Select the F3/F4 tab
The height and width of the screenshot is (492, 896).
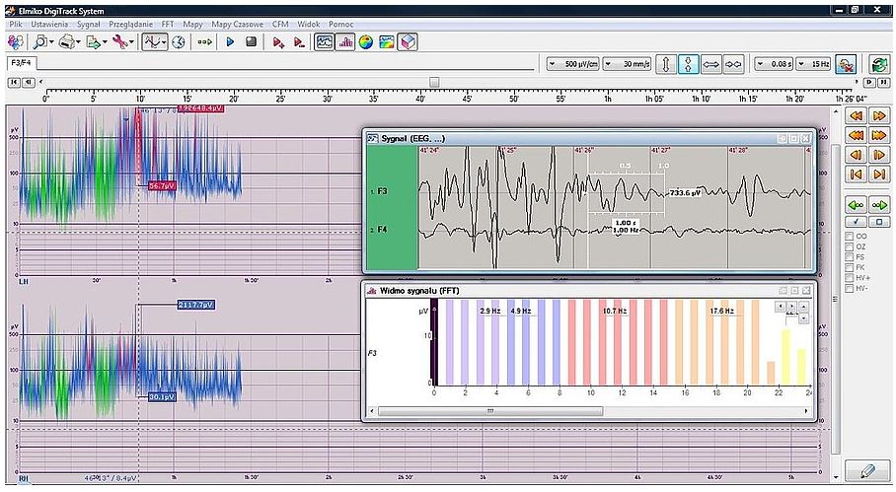click(20, 63)
